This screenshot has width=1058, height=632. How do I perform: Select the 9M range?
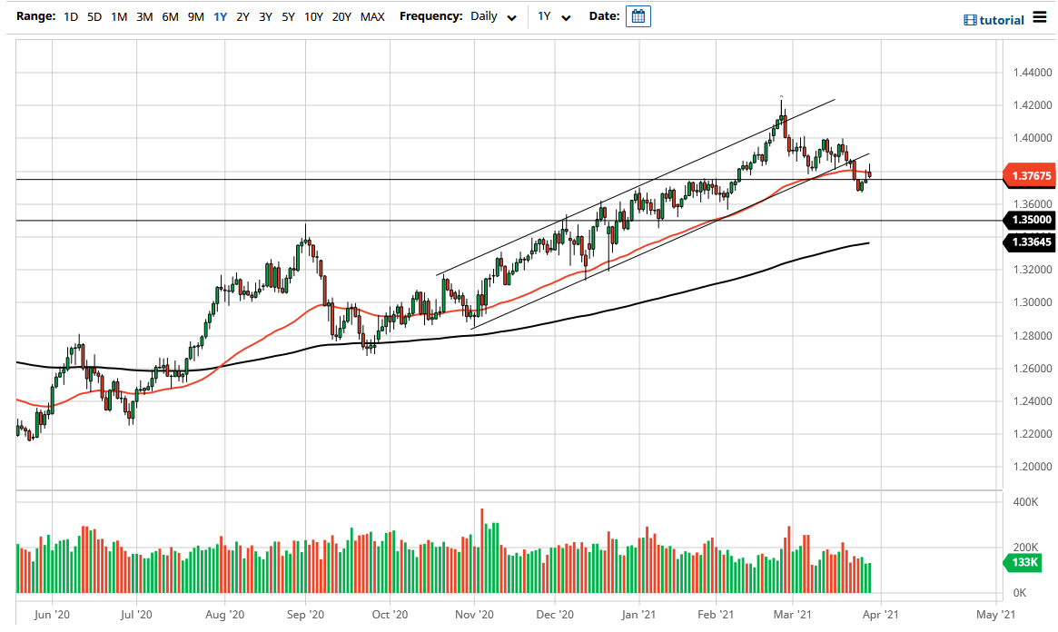pos(194,16)
